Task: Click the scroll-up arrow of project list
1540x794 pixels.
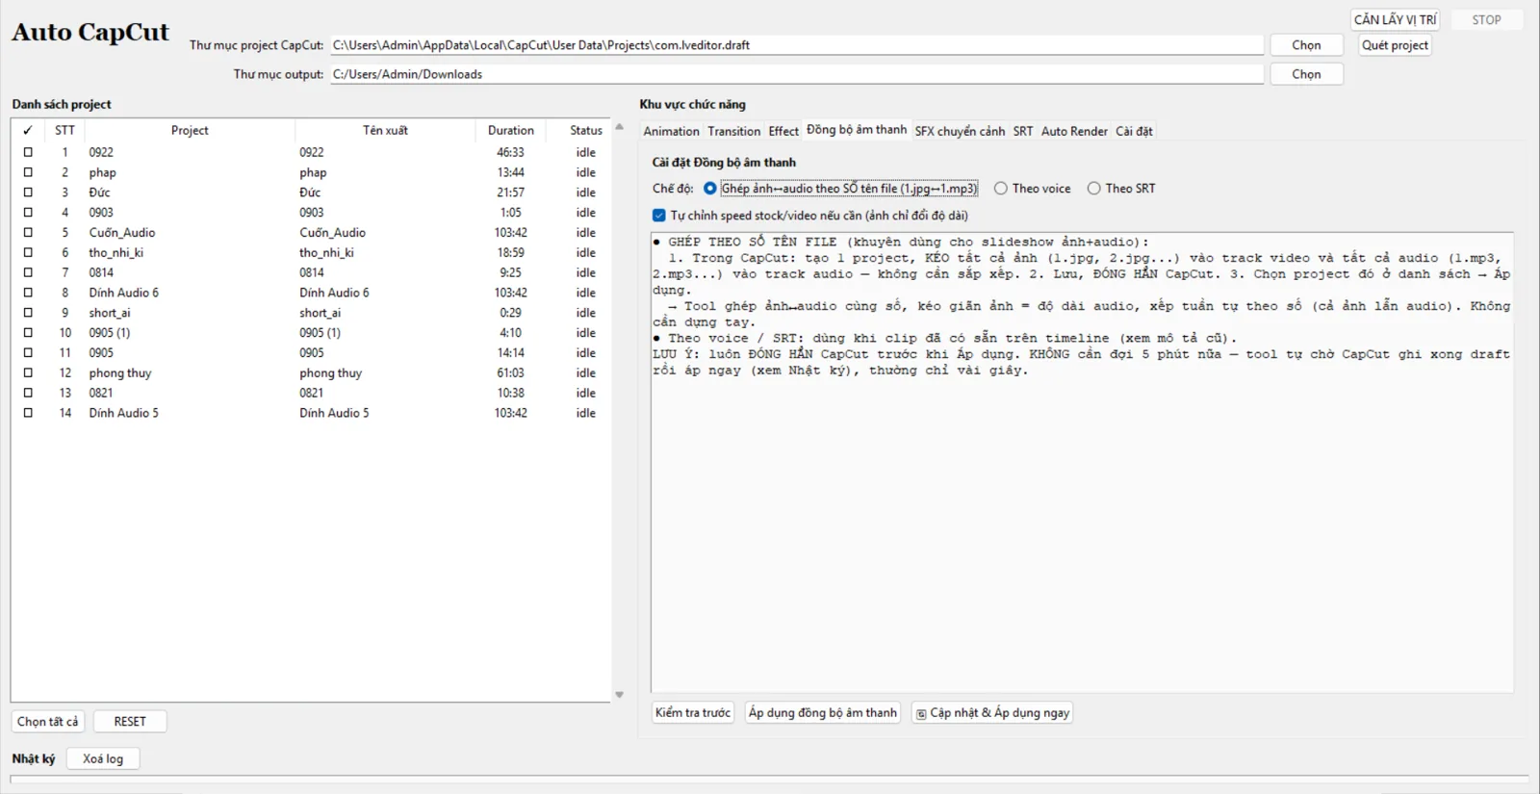Action: click(x=619, y=127)
